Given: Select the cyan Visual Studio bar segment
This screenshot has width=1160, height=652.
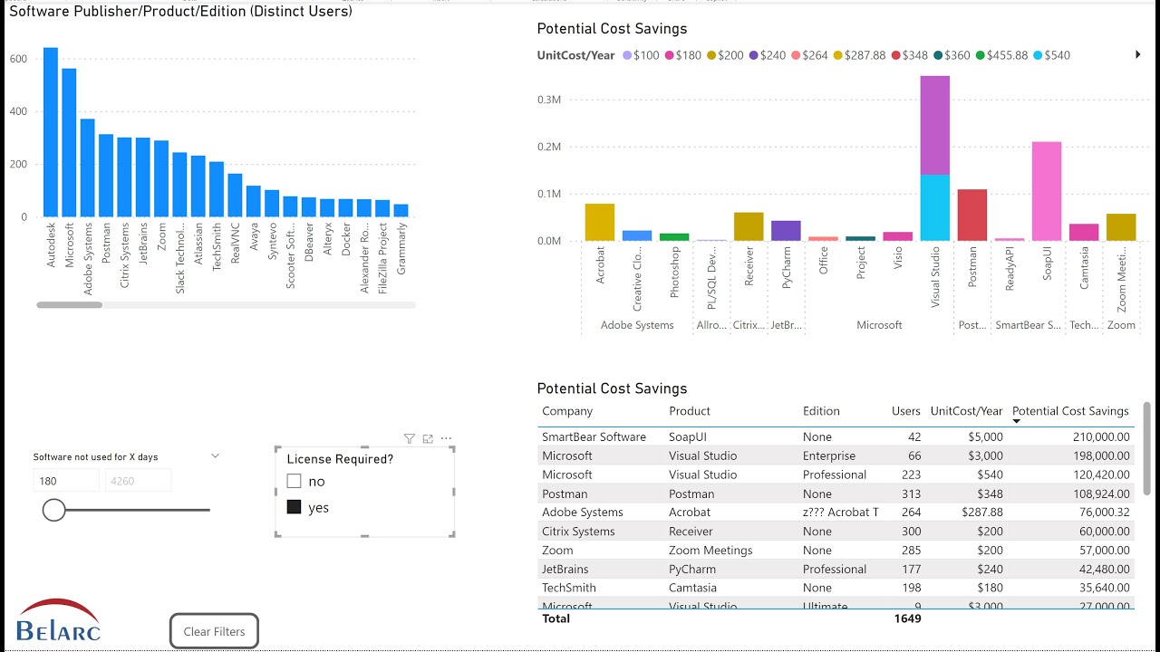Looking at the screenshot, I should pyautogui.click(x=935, y=208).
